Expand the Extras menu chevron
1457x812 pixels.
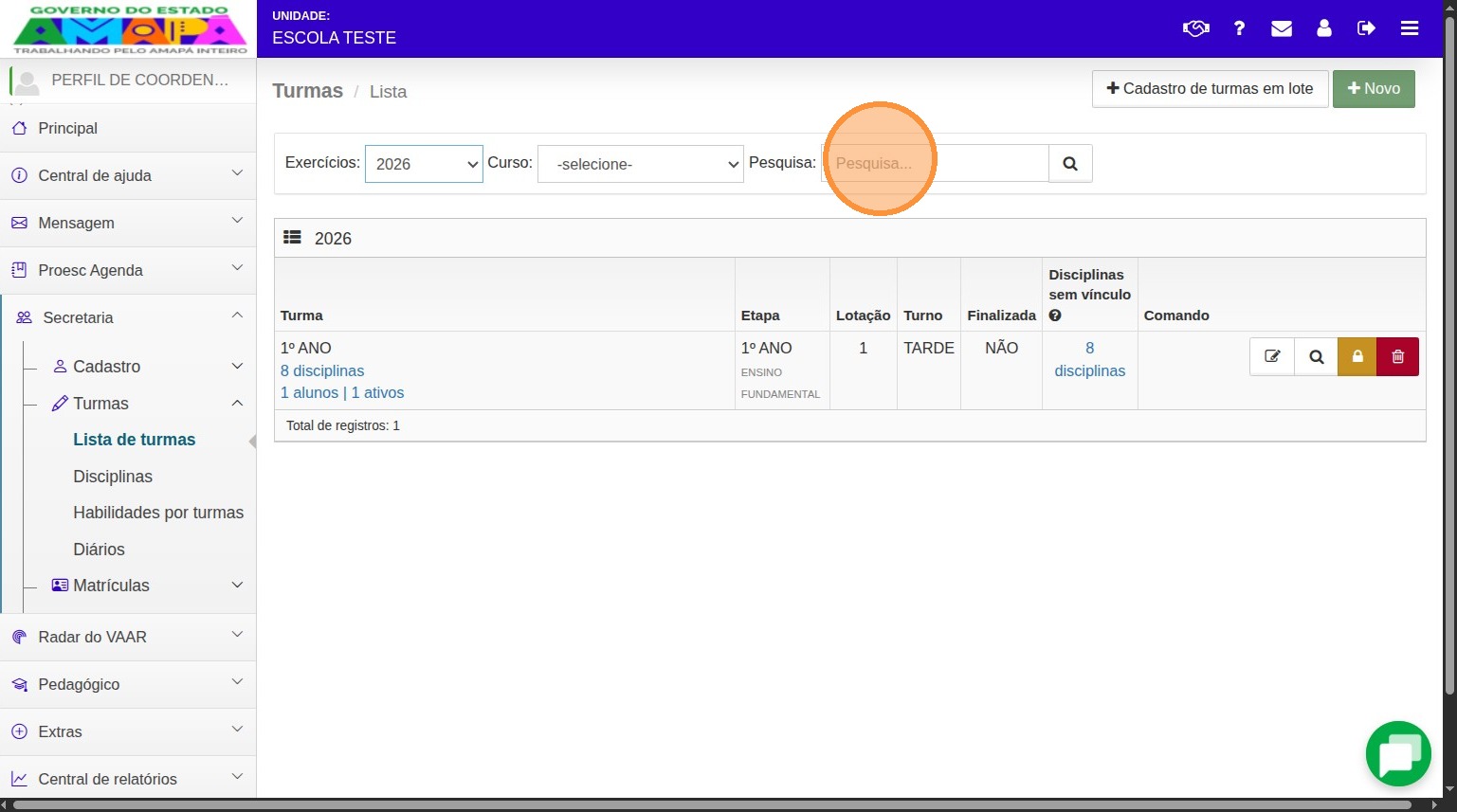pos(237,730)
